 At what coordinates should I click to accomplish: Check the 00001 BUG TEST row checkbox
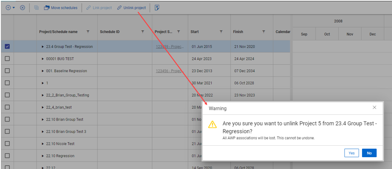[x=7, y=59]
